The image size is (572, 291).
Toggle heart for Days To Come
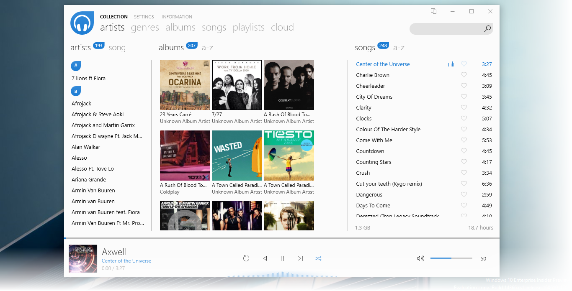[x=464, y=205]
